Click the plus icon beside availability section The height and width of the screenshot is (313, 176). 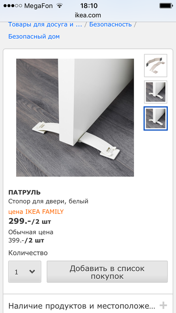(163, 306)
